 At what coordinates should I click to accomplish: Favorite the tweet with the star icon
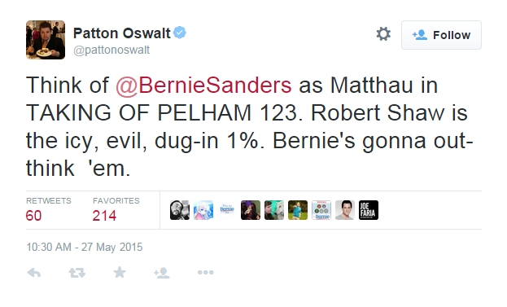point(120,272)
